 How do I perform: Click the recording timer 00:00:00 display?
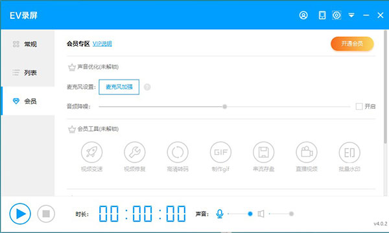point(142,214)
